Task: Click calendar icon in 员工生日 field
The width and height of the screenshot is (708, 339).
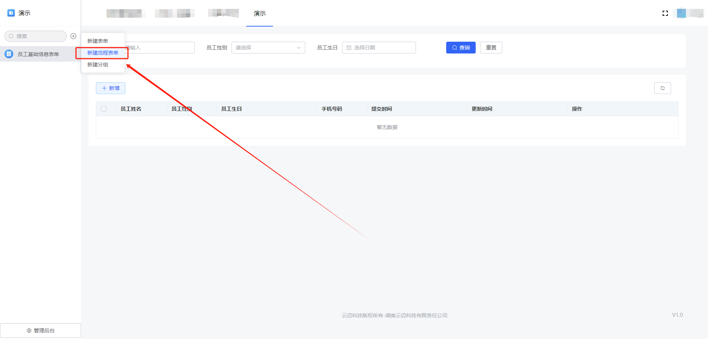Action: coord(349,48)
